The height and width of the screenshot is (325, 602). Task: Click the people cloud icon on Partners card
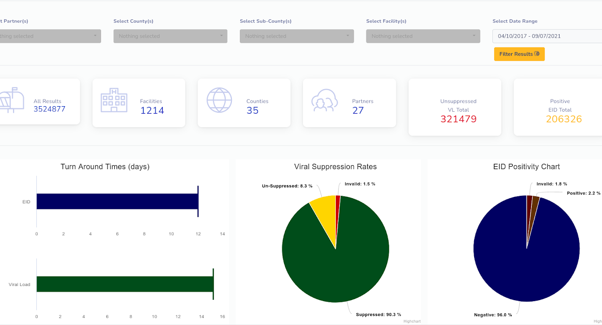[325, 100]
